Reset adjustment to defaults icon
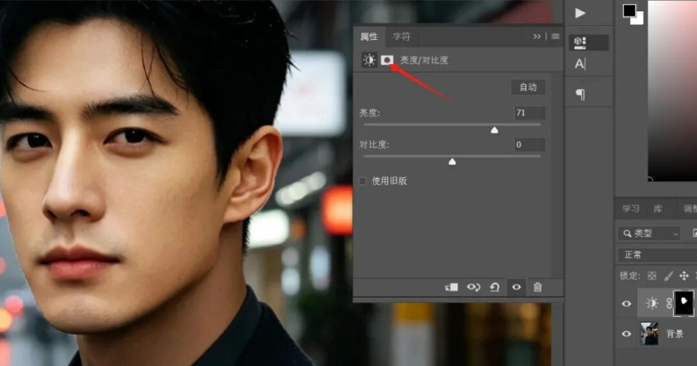Image resolution: width=697 pixels, height=366 pixels. coord(495,287)
